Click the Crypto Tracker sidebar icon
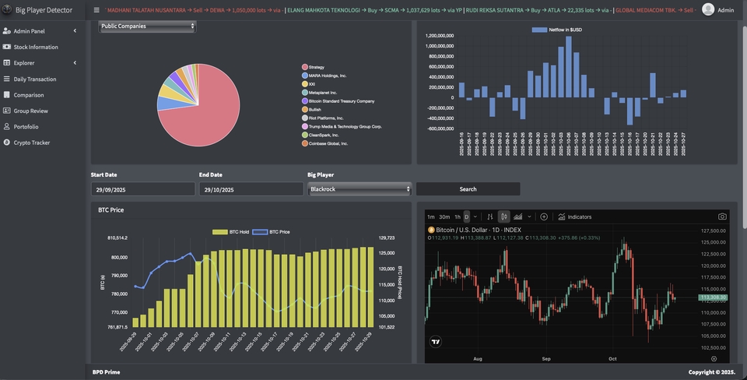747x380 pixels. (7, 142)
